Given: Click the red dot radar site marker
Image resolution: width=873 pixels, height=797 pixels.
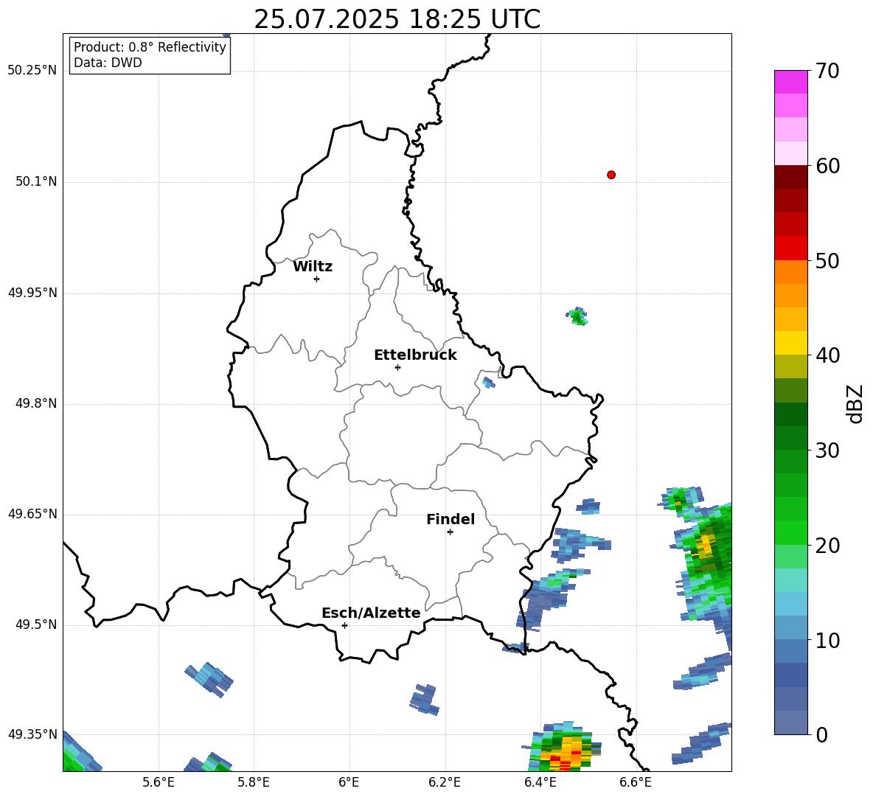Looking at the screenshot, I should click(611, 175).
